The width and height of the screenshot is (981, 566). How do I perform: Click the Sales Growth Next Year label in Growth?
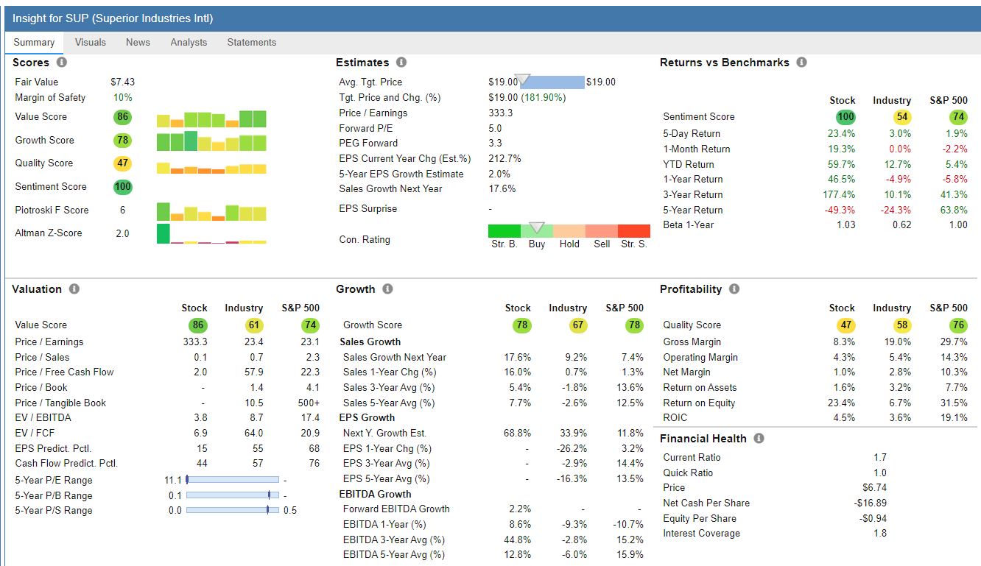click(x=395, y=358)
